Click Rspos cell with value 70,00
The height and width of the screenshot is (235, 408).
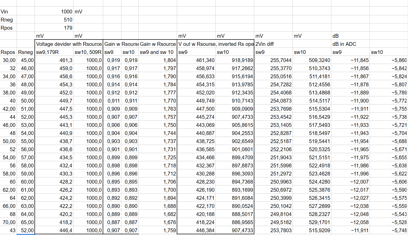point(8,222)
